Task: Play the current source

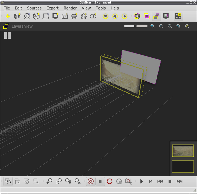Action: (x=142, y=181)
